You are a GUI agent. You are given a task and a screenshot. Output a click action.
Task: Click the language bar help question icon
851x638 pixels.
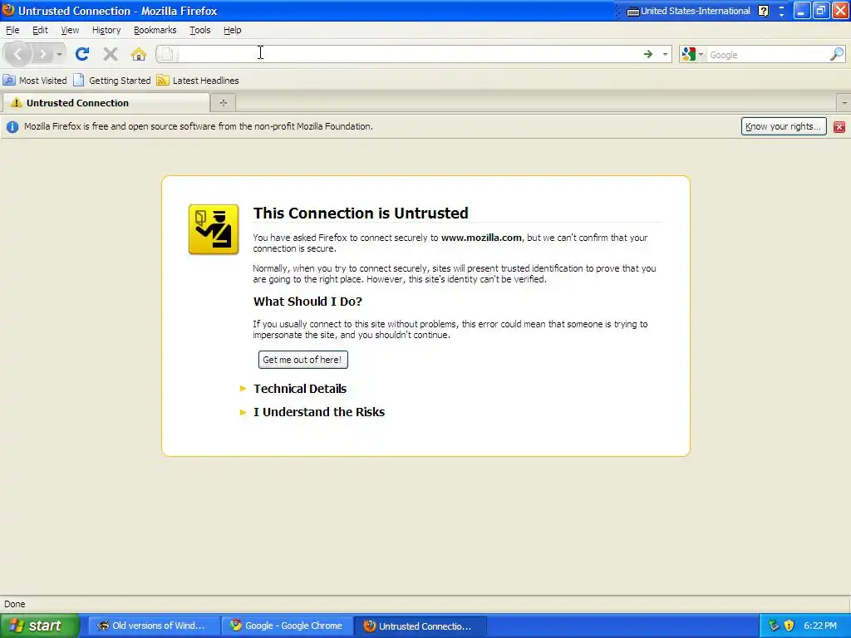point(763,11)
